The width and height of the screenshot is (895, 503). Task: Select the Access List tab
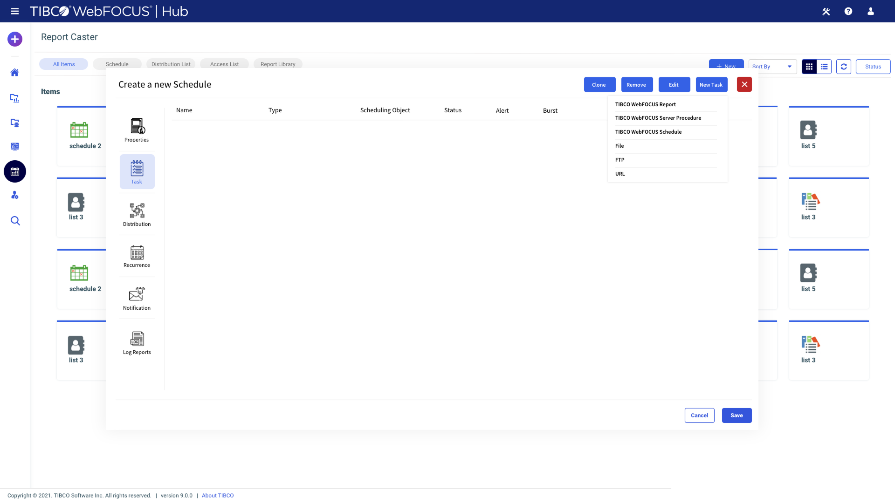pyautogui.click(x=224, y=64)
